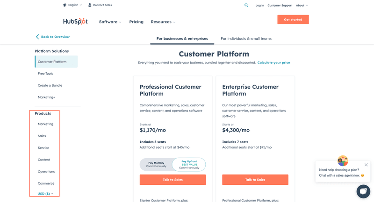Click the Customer Platform main heading
The width and height of the screenshot is (374, 202).
click(x=214, y=54)
